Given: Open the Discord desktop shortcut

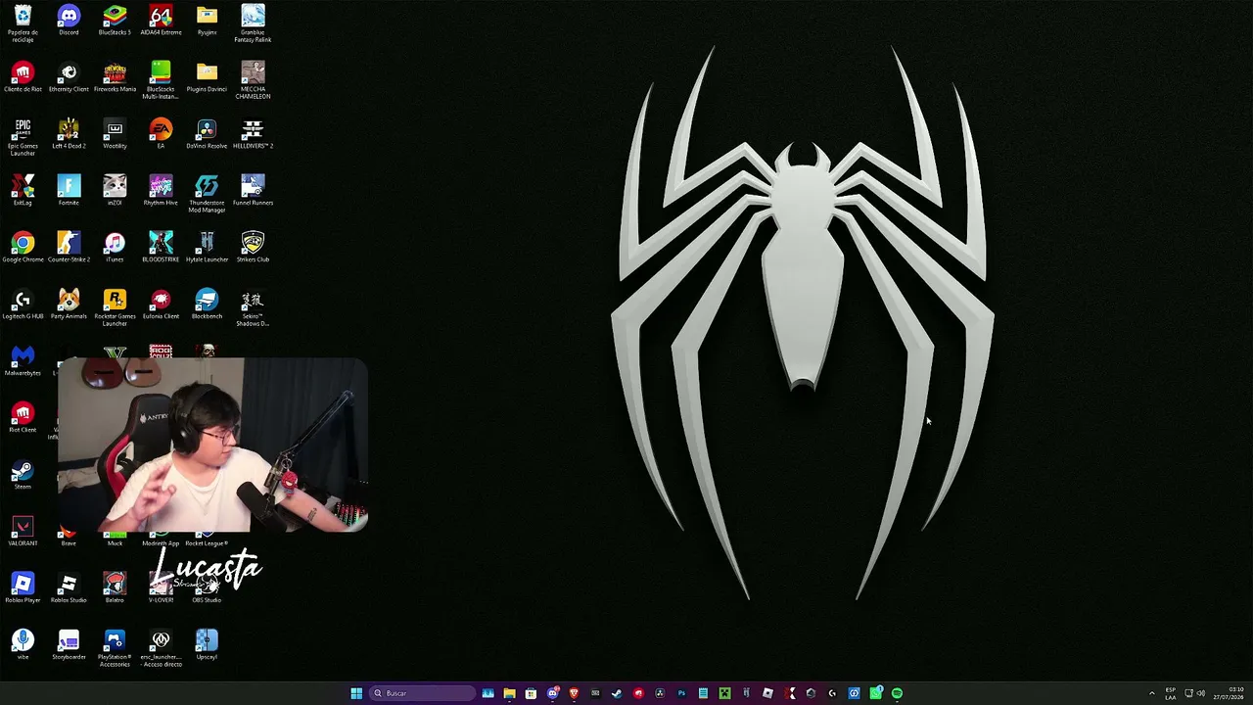Looking at the screenshot, I should click(x=69, y=21).
